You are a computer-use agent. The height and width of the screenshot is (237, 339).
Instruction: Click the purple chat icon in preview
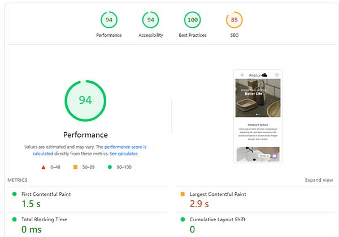274,156
